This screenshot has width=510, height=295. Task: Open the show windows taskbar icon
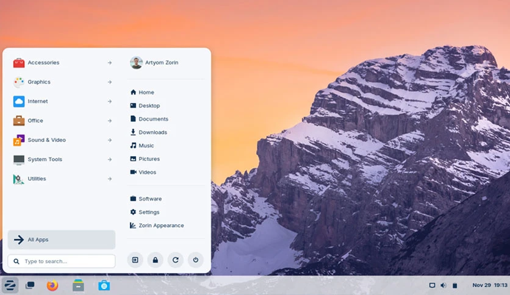30,286
